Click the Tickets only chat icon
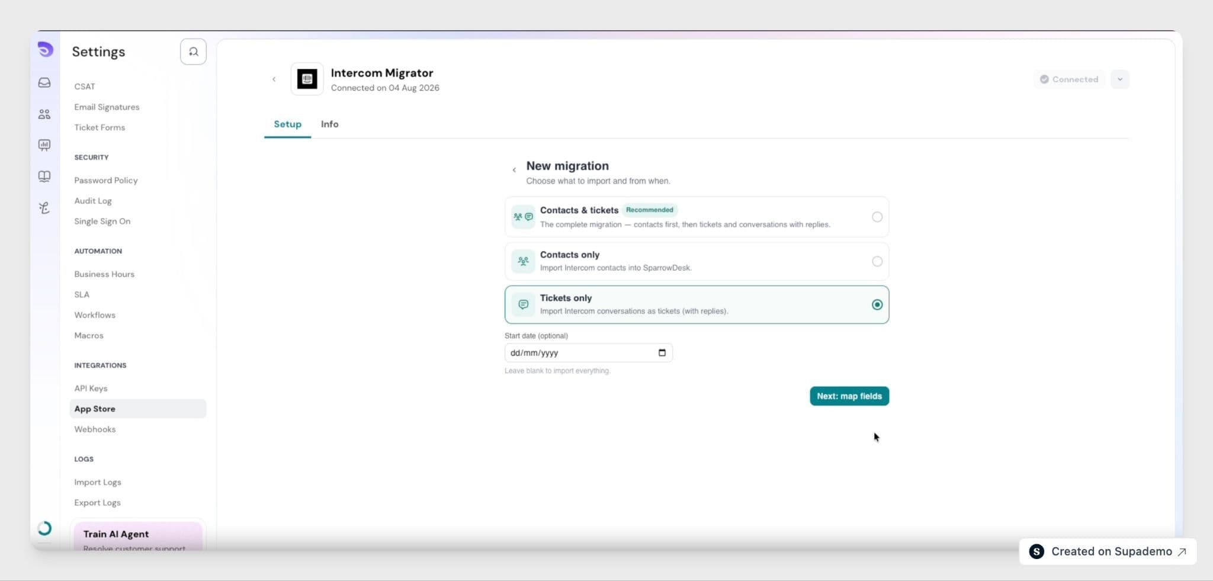Image resolution: width=1213 pixels, height=581 pixels. 523,304
